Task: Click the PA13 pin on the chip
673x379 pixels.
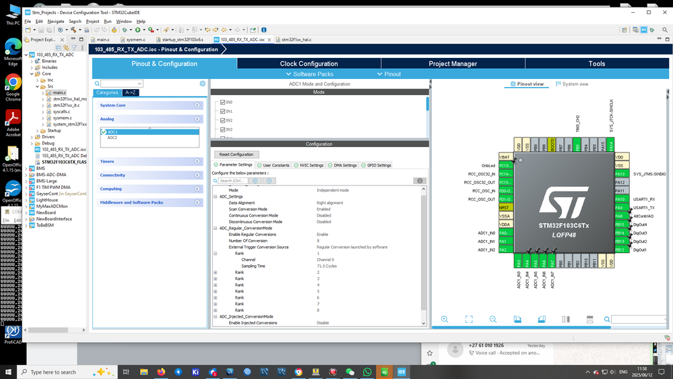Action: coord(622,174)
